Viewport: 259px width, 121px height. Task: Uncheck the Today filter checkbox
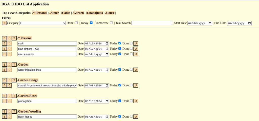tap(91, 23)
